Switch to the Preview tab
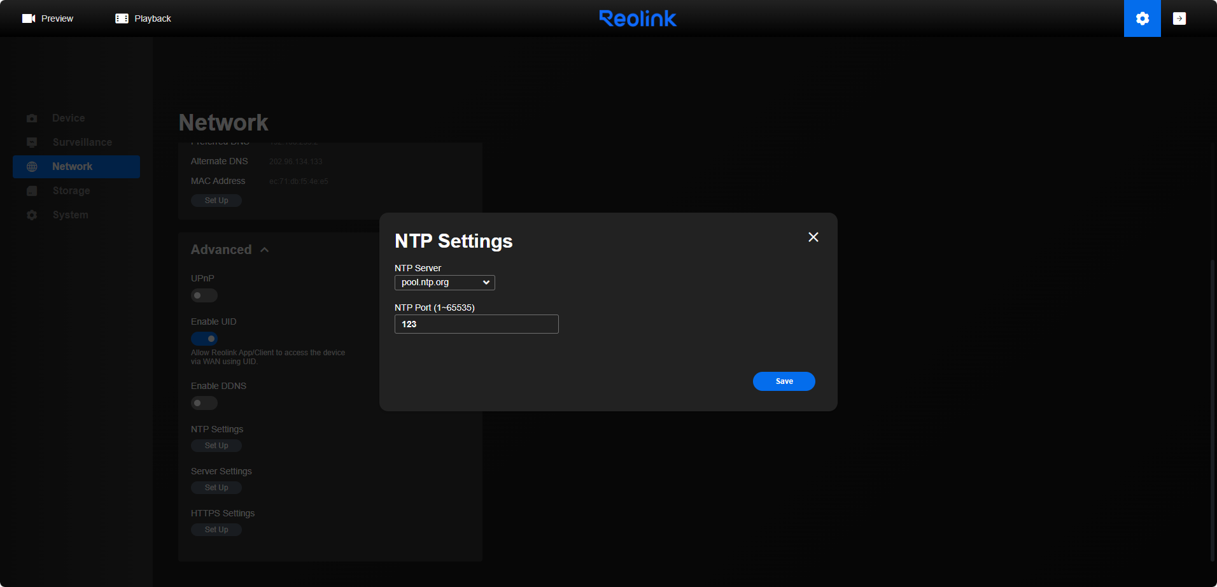 [48, 18]
